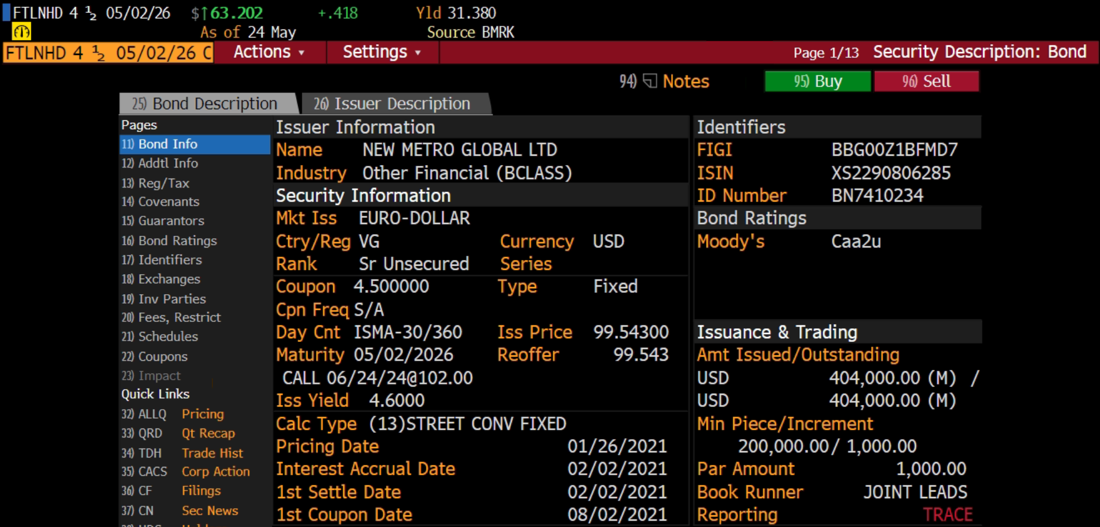Click the ID Number BN7410234
The height and width of the screenshot is (527, 1100).
click(878, 196)
